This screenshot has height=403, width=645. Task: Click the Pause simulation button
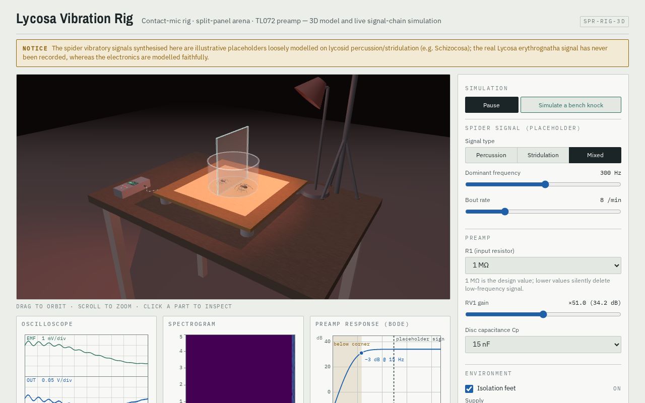pyautogui.click(x=491, y=105)
